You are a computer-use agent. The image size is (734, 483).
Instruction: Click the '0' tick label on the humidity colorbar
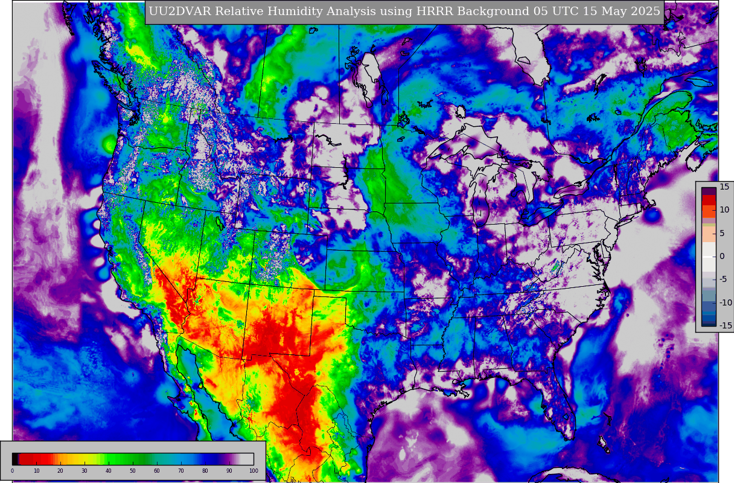click(12, 471)
